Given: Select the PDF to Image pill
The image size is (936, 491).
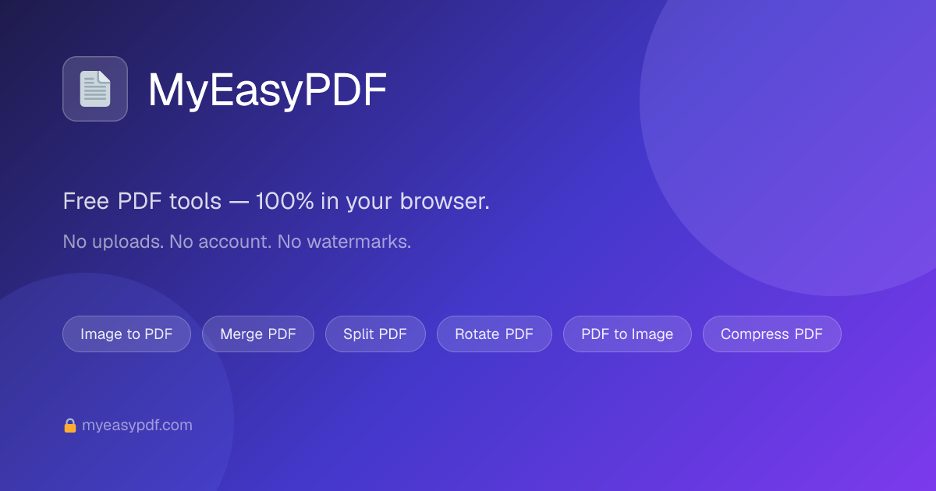Looking at the screenshot, I should pyautogui.click(x=627, y=334).
